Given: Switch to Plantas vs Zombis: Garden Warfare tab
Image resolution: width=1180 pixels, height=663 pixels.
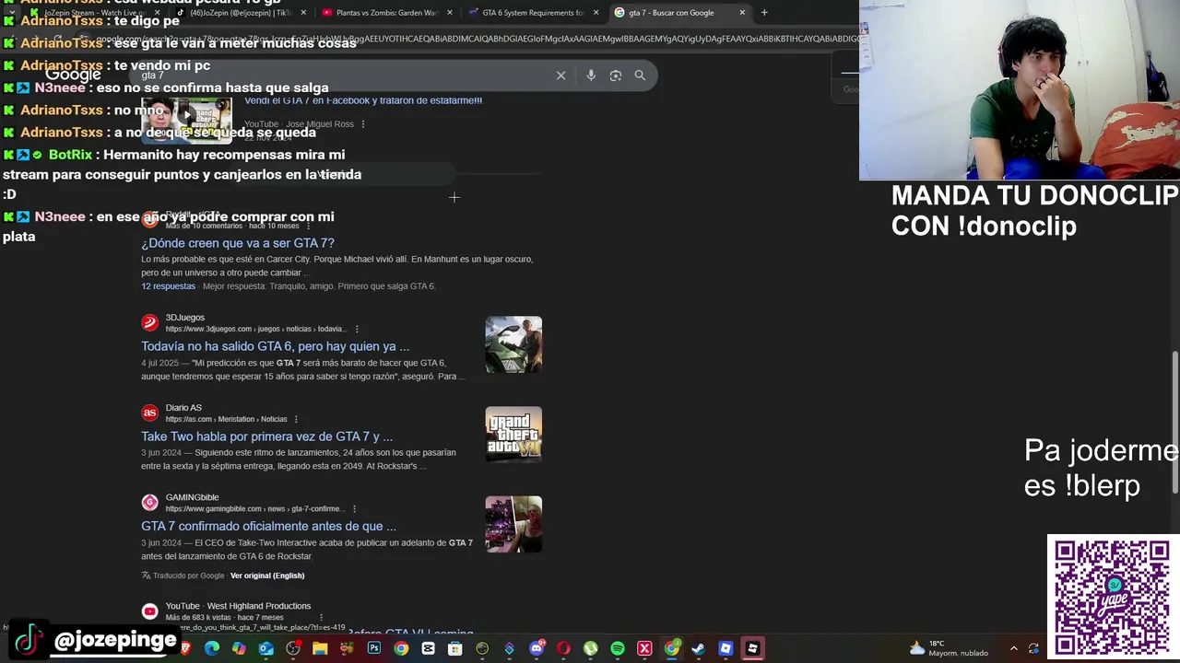Looking at the screenshot, I should tap(387, 13).
